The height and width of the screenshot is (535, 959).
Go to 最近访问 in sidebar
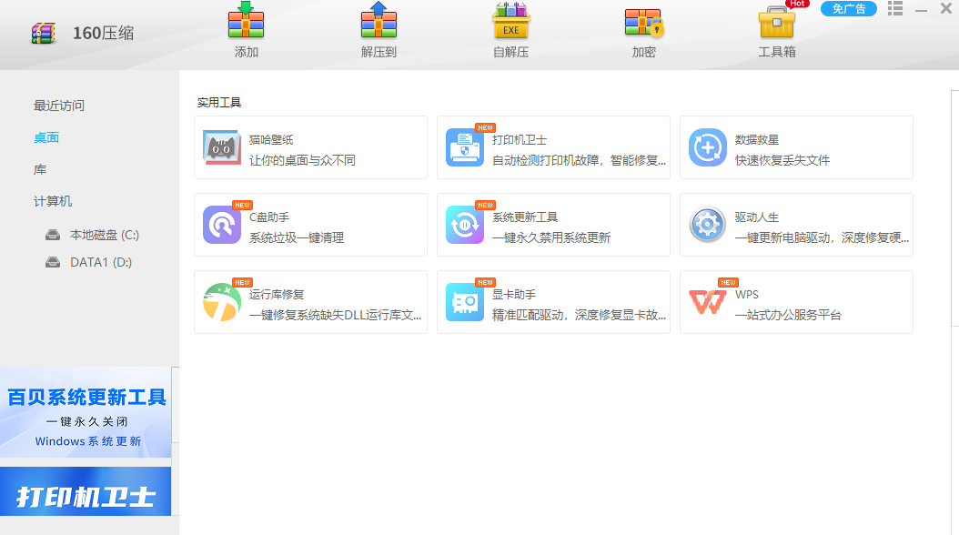(59, 106)
